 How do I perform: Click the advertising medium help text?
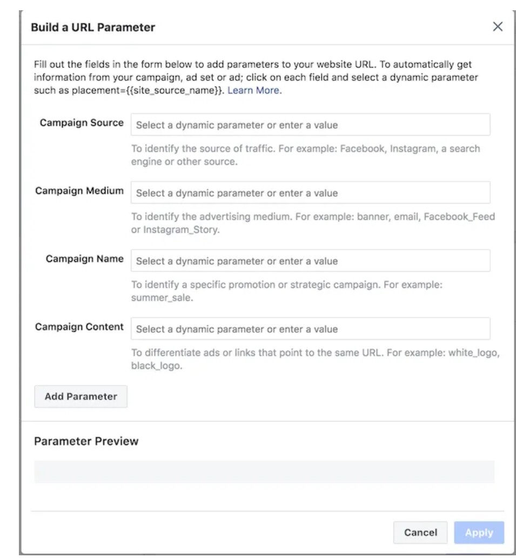pyautogui.click(x=313, y=223)
